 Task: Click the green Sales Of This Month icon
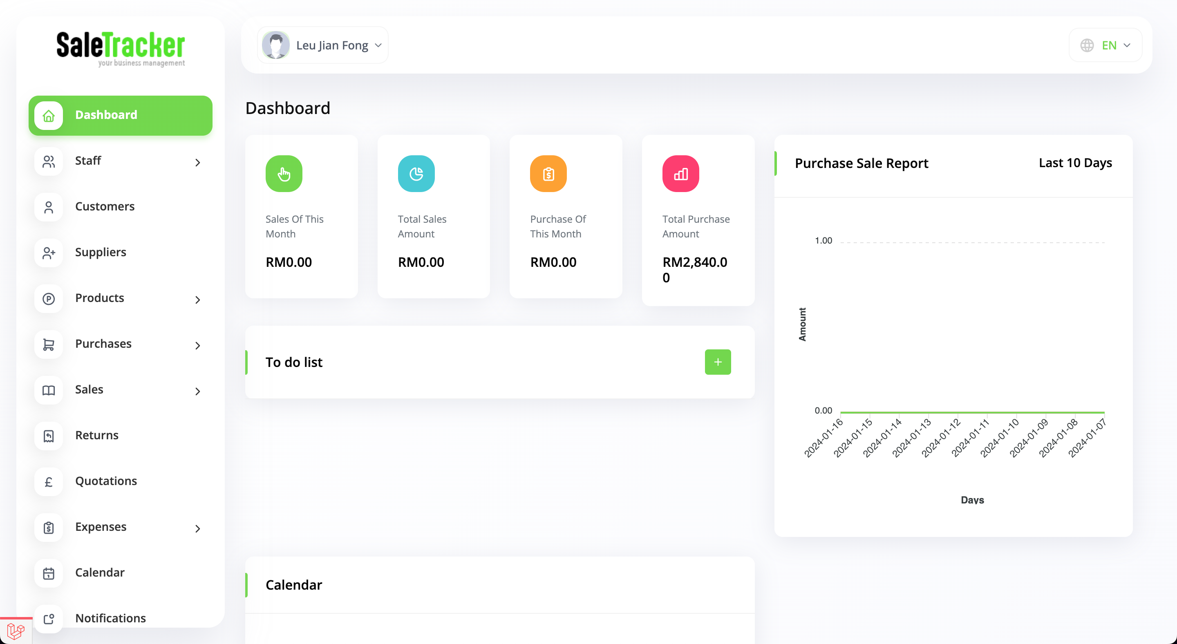coord(284,174)
